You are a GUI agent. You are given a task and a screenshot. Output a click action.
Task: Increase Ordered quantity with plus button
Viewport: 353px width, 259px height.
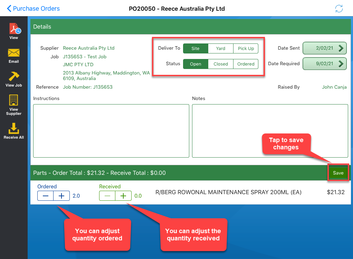click(61, 196)
